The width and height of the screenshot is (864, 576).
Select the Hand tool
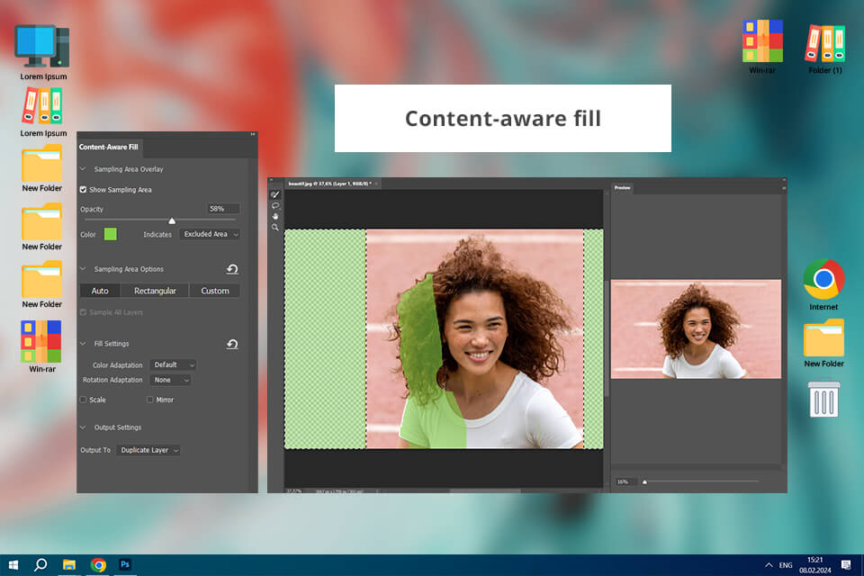275,216
